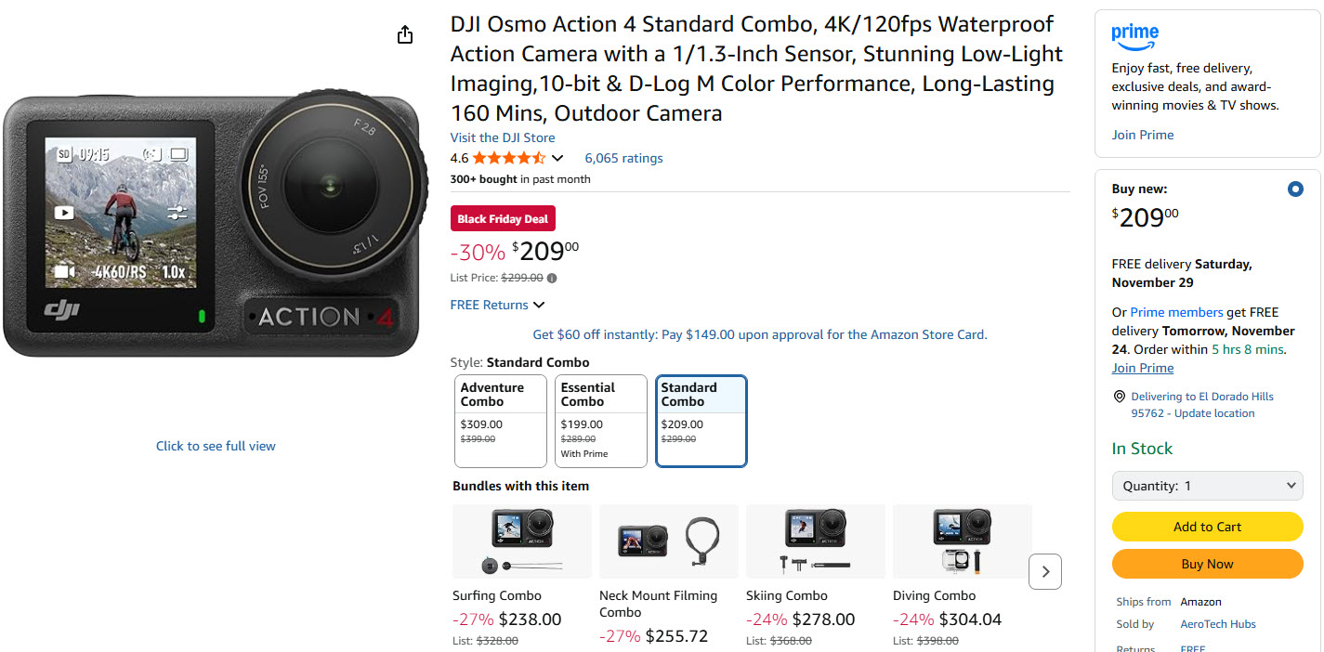Screen dimensions: 1324x652
Task: Open the Surfing Combo bundle
Action: click(521, 542)
